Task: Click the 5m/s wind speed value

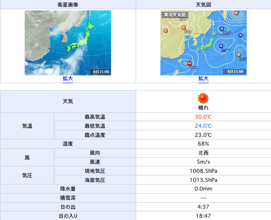Action: tap(203, 162)
